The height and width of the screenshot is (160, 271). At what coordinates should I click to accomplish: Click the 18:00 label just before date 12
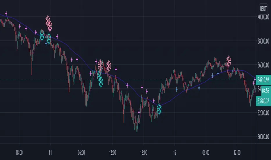tap(144, 152)
